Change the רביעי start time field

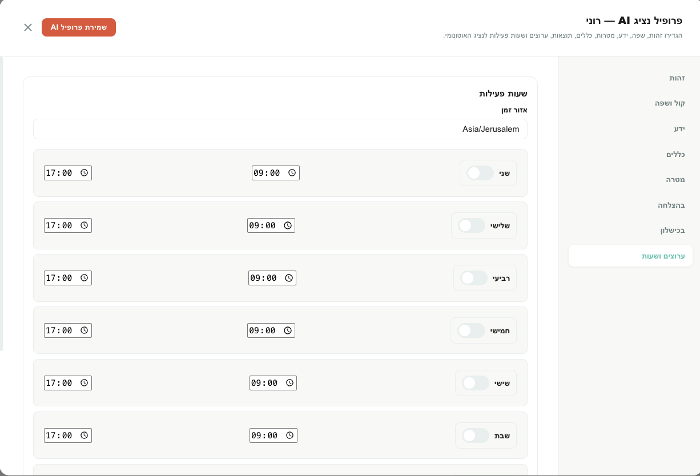272,278
